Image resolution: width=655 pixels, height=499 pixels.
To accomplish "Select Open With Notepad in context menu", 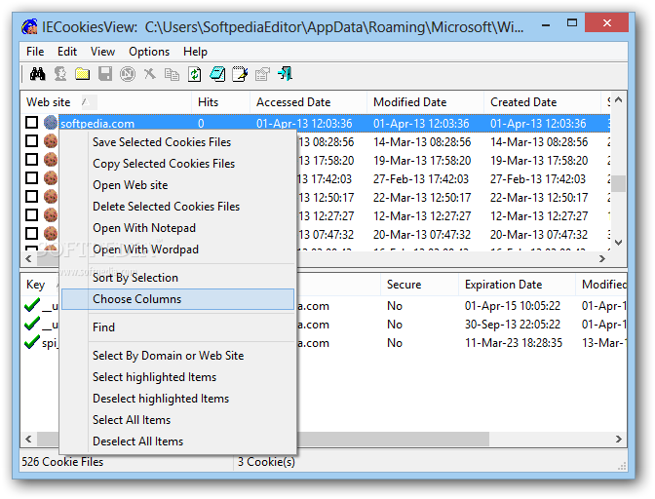I will tap(178, 228).
